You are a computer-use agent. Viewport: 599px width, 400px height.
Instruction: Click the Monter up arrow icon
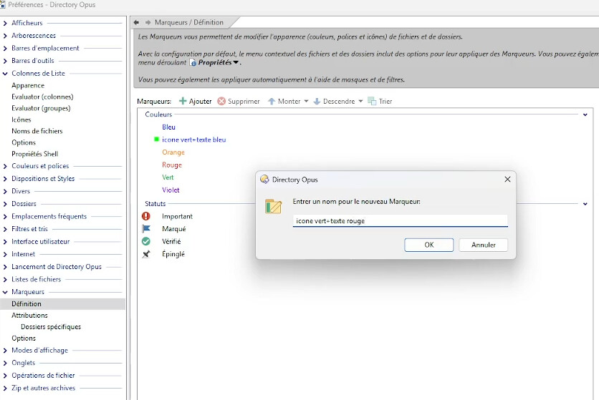click(272, 101)
